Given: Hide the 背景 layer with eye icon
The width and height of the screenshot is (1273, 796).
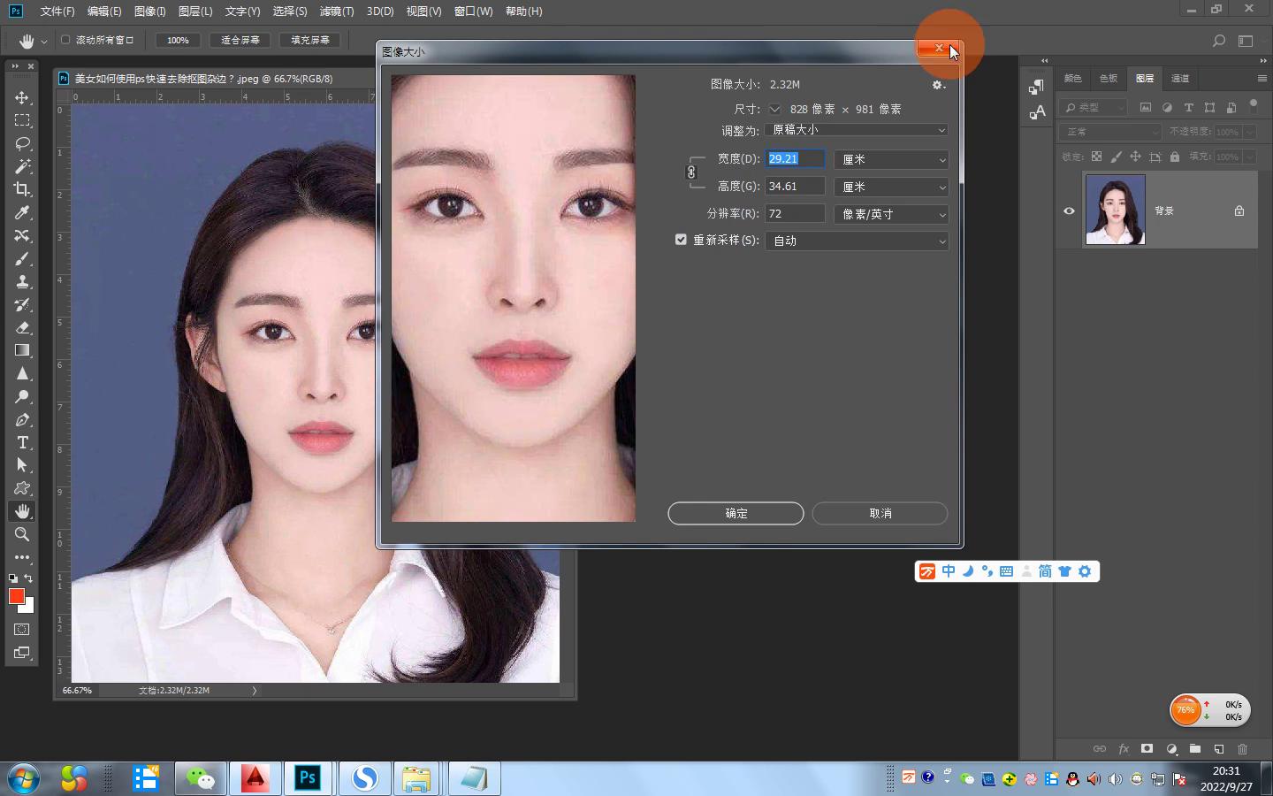Looking at the screenshot, I should (x=1069, y=210).
